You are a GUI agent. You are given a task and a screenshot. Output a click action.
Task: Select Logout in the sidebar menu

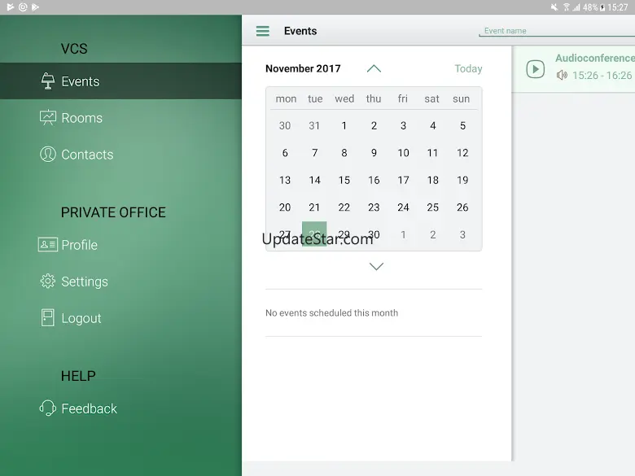tap(120, 317)
